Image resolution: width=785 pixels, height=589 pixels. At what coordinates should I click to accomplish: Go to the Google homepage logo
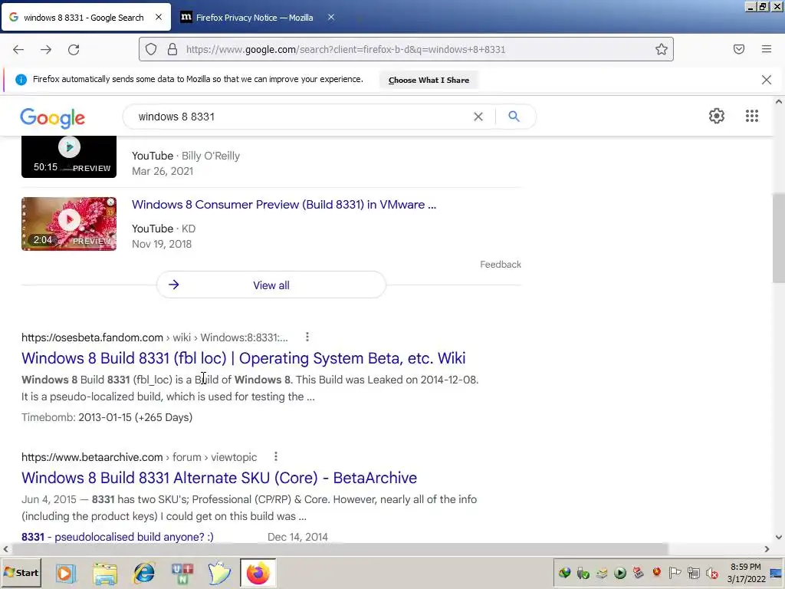[53, 118]
